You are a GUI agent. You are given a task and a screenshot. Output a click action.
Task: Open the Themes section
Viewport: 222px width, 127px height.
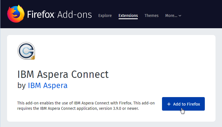pos(151,16)
